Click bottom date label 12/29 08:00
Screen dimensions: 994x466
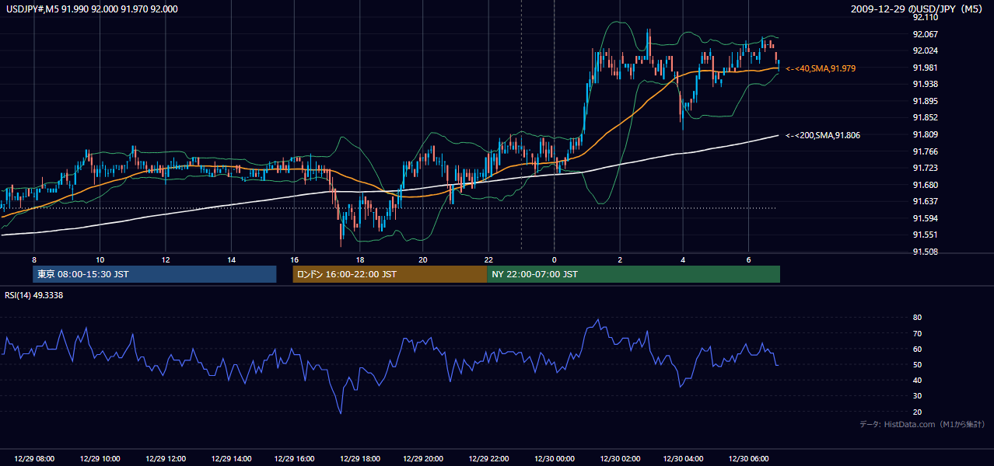[x=34, y=459]
